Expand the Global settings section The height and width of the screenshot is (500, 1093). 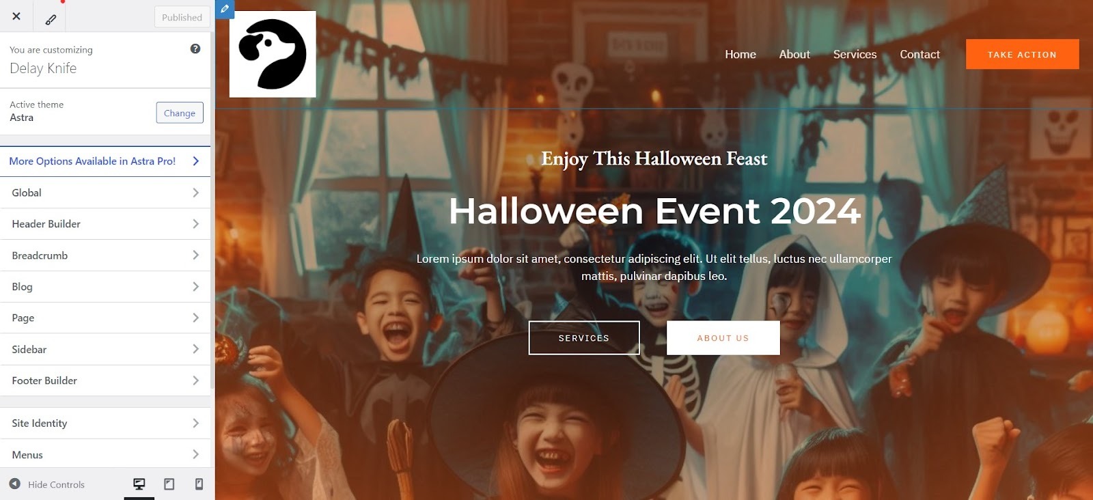tap(105, 193)
